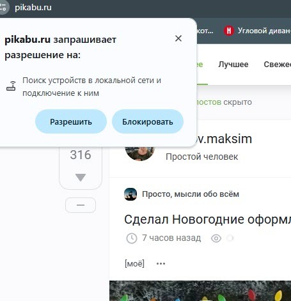
Task: Switch to the Свежее tab
Action: coord(277,65)
